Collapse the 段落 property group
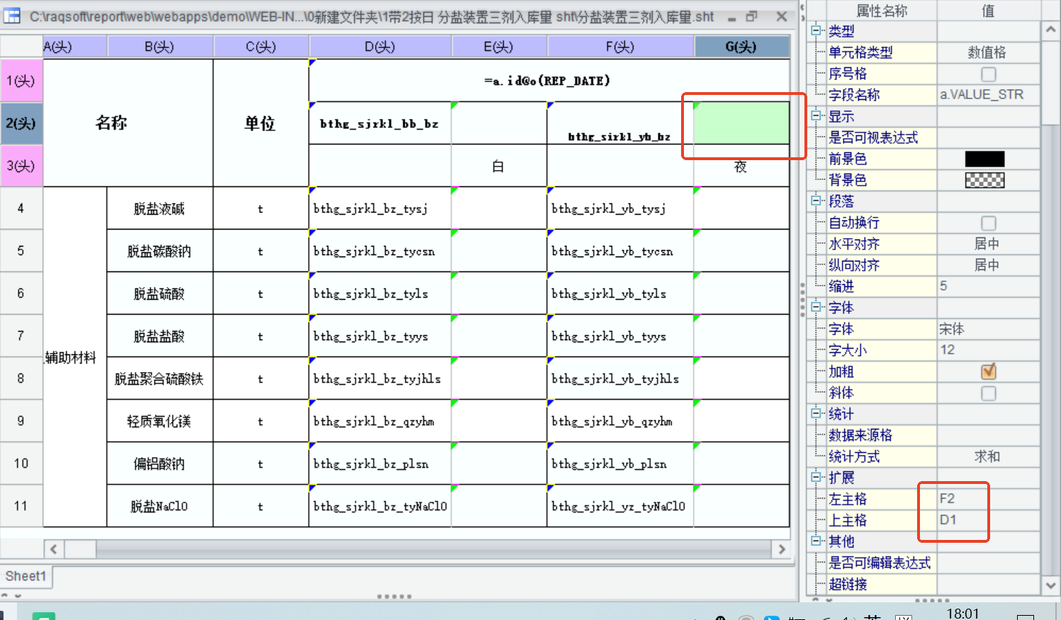1061x620 pixels. (x=816, y=201)
